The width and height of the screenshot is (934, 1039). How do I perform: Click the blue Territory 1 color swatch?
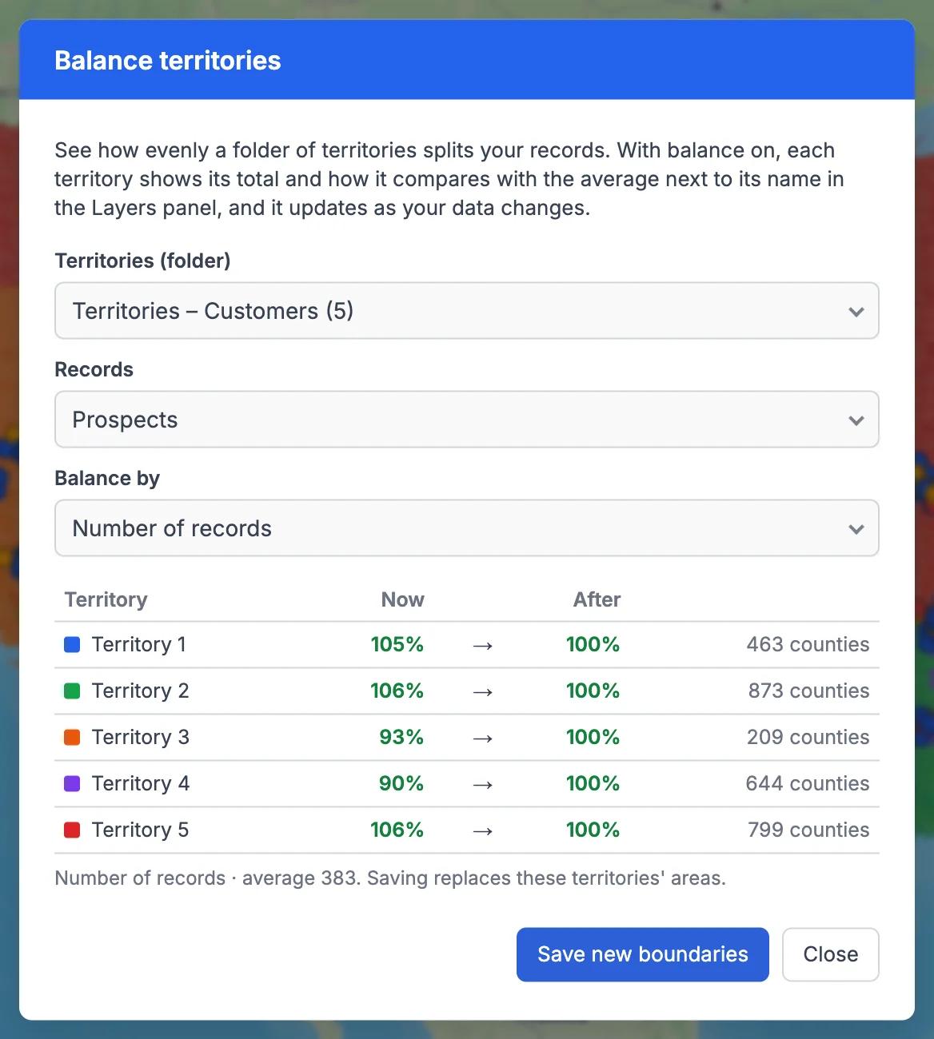72,644
